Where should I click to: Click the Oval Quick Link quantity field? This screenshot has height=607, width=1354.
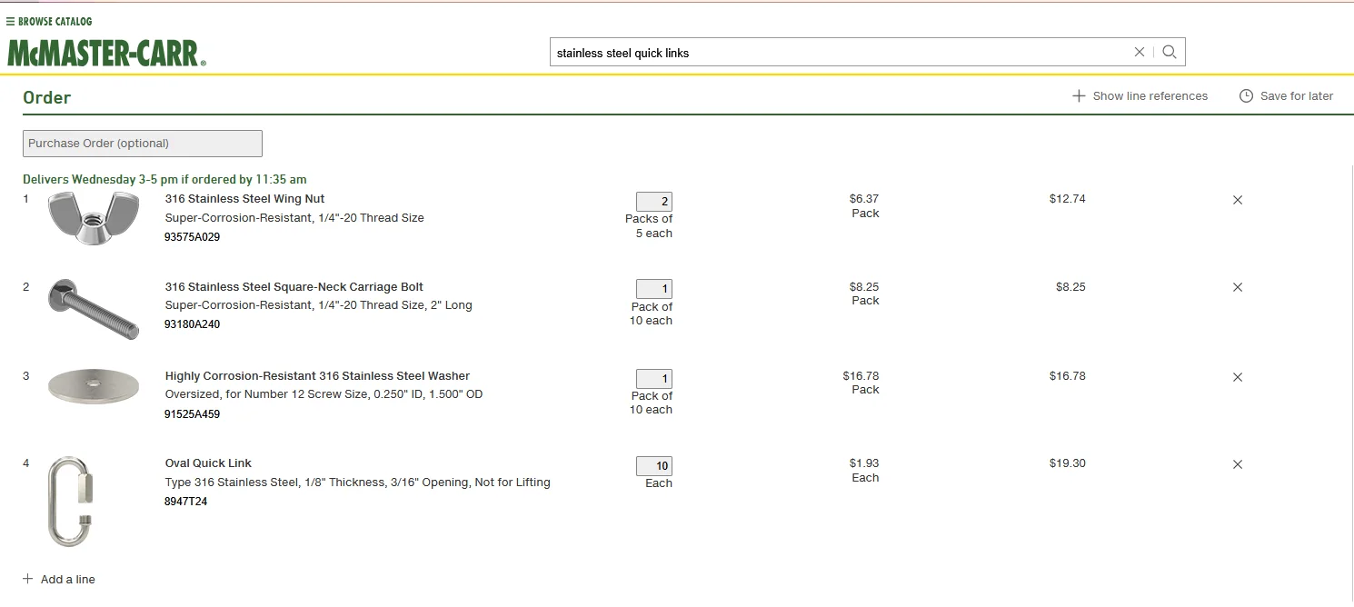[x=653, y=466]
